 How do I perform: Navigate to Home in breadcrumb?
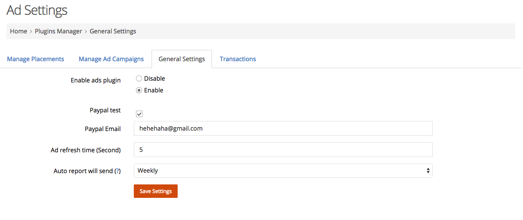[19, 31]
